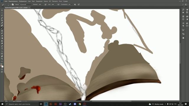Open the Character panel icon
Viewport: 189px width, 106px height.
tap(183, 23)
